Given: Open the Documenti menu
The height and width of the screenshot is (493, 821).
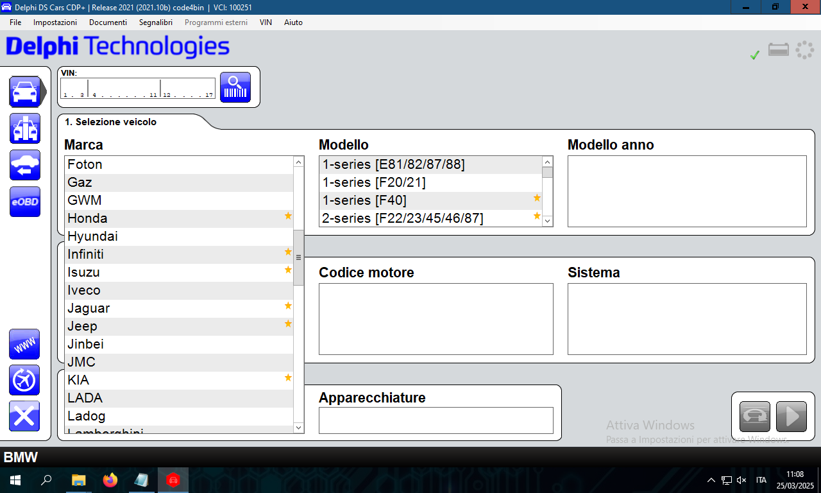Looking at the screenshot, I should click(108, 22).
